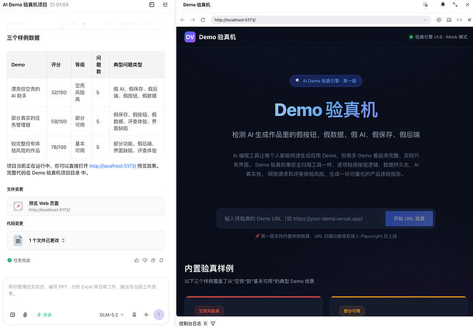Focus the Demo URL input field
The width and height of the screenshot is (473, 327).
(301, 219)
